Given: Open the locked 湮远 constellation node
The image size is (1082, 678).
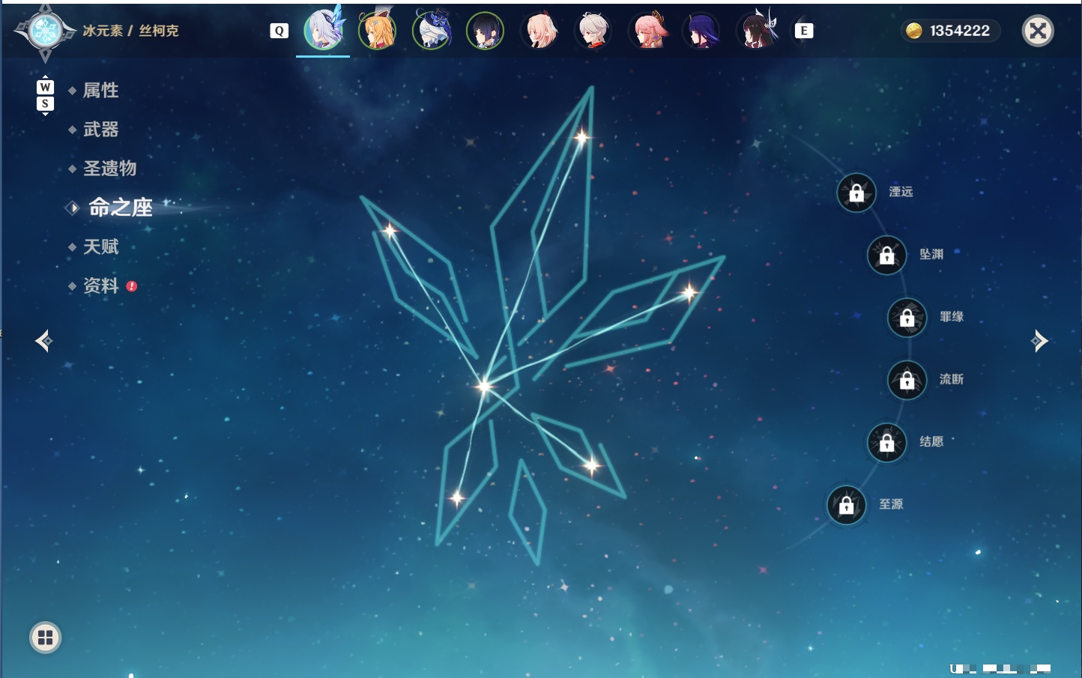Looking at the screenshot, I should pyautogui.click(x=856, y=193).
